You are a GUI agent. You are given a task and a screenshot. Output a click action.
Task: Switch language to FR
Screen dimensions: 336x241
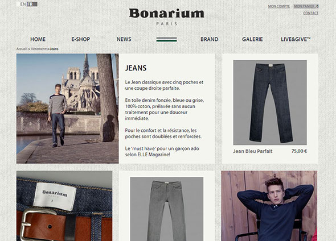tap(30, 4)
